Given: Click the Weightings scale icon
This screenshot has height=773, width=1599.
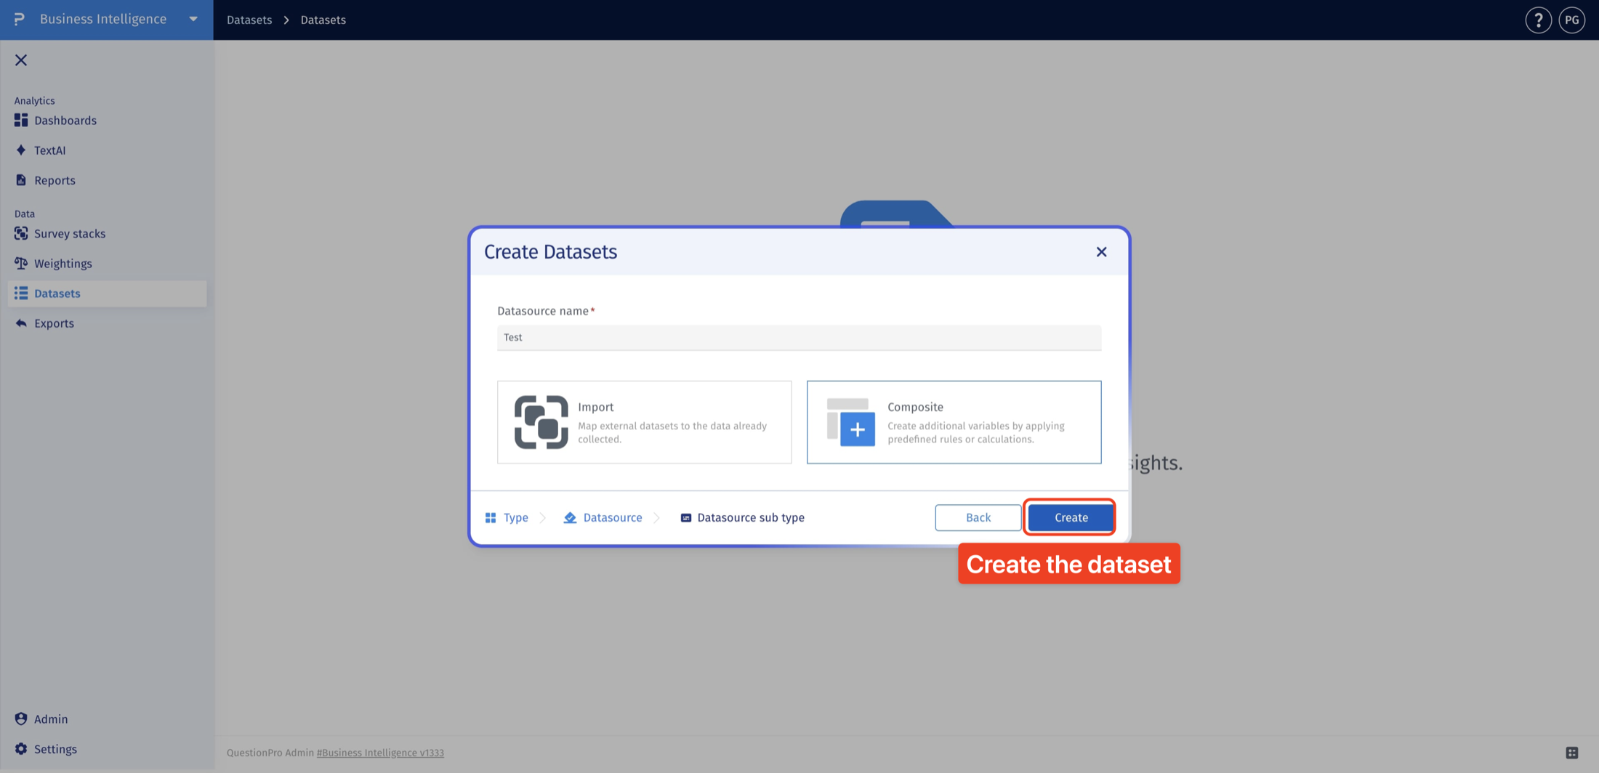Looking at the screenshot, I should coord(21,263).
